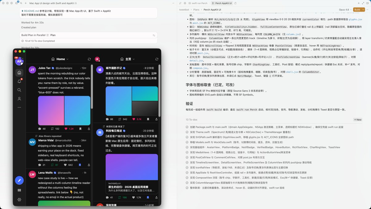Click the Build button
This screenshot has width=371, height=209.
tap(357, 10)
